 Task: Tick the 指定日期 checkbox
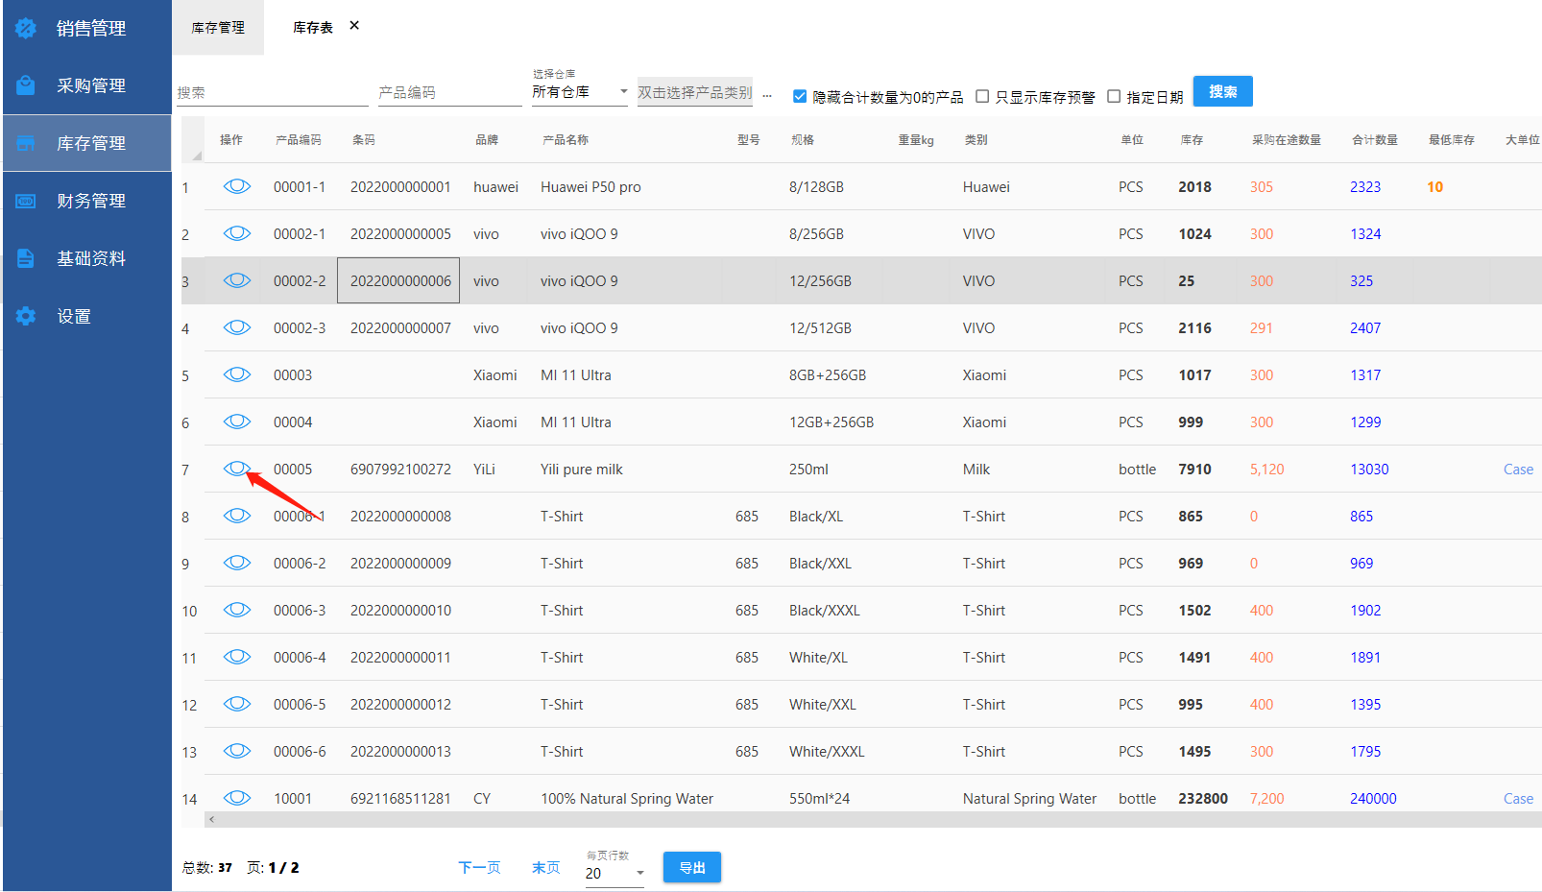[1114, 96]
